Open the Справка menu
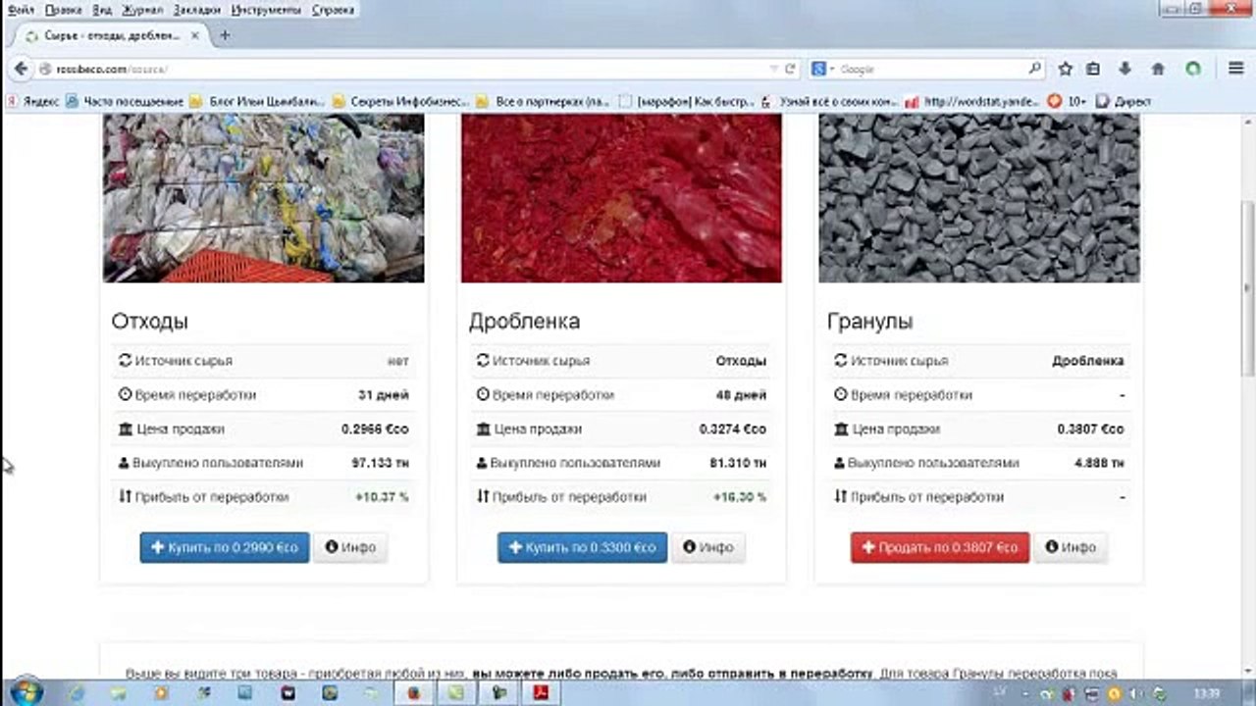The image size is (1256, 706). point(334,9)
